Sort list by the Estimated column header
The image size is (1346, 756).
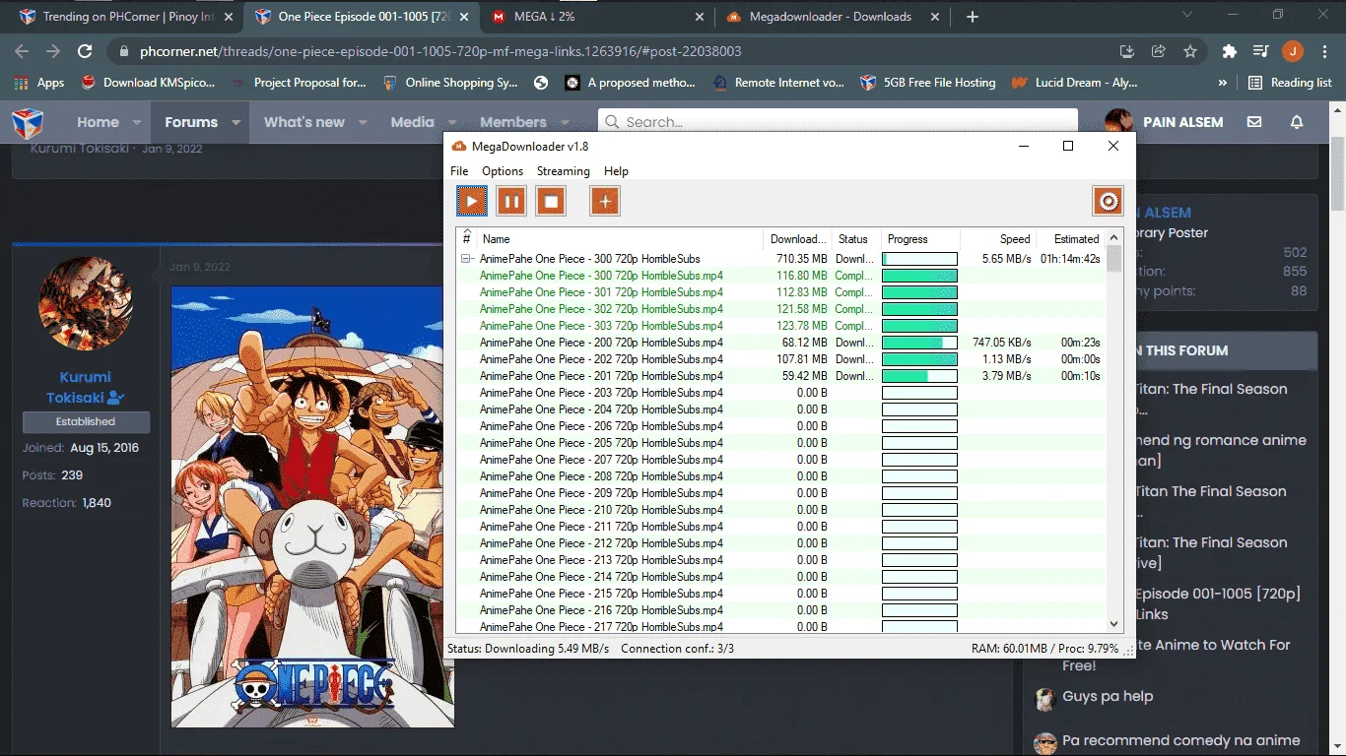1072,238
